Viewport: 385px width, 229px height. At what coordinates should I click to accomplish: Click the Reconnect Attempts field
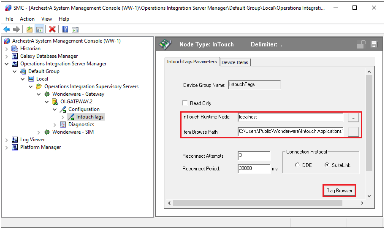pos(254,156)
